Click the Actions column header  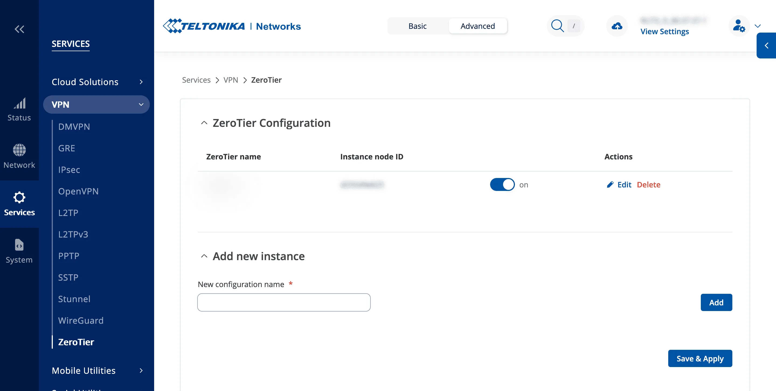click(618, 156)
